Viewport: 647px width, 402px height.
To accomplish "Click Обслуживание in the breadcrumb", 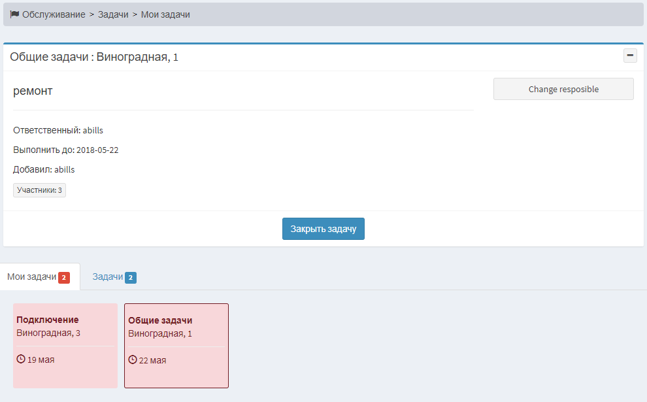I will click(x=54, y=14).
